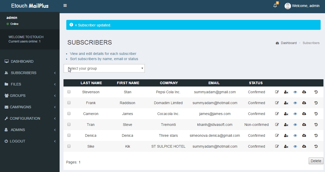The image size is (325, 172).
Task: Sort by Last Name column header
Action: 91,83
